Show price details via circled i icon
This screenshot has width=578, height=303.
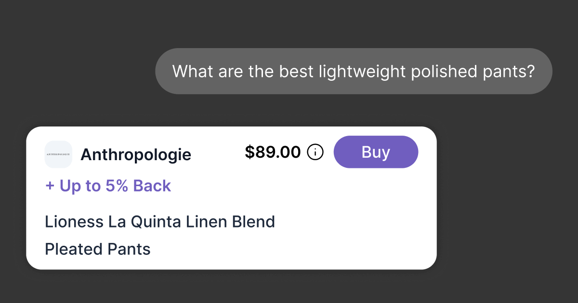pos(315,152)
